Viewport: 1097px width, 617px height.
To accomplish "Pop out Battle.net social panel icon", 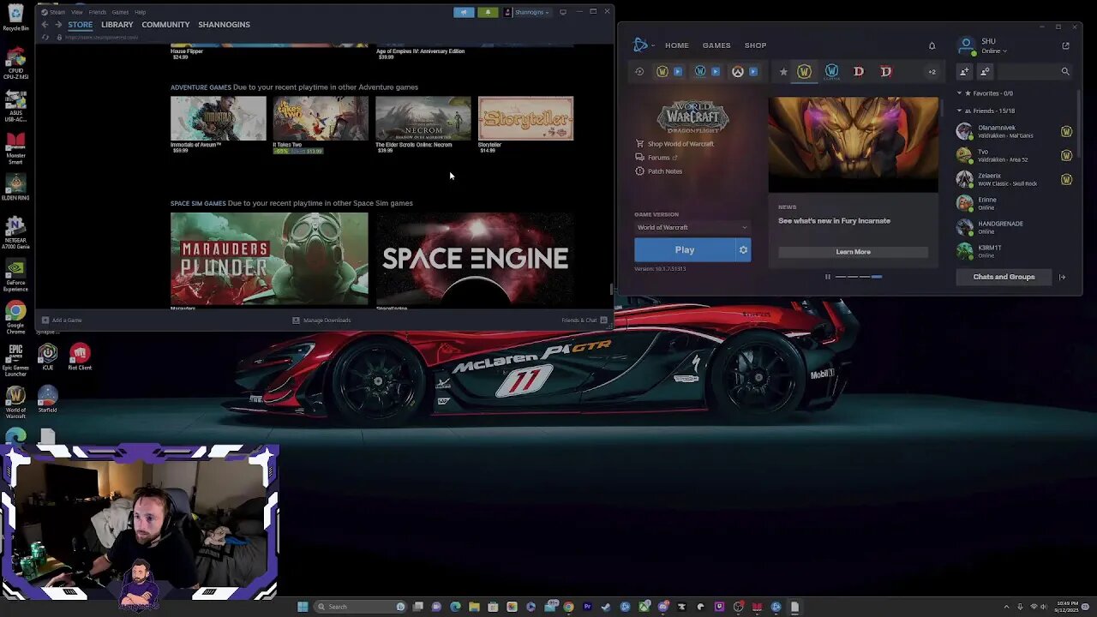I will click(1065, 45).
